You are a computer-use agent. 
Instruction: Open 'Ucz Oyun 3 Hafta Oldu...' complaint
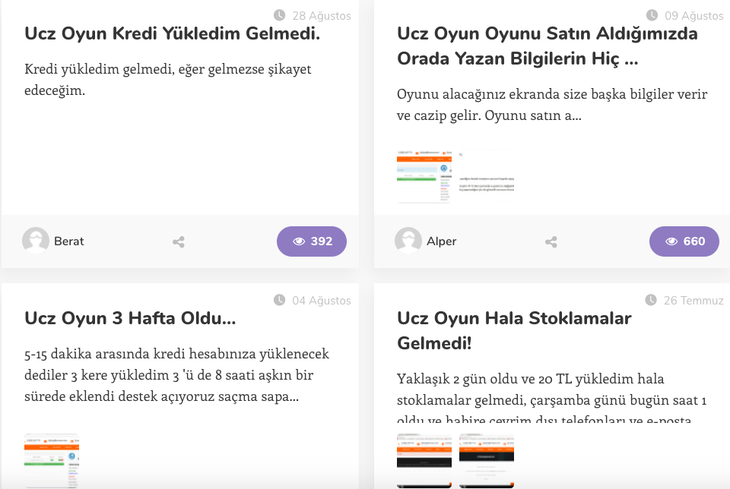[x=130, y=319]
